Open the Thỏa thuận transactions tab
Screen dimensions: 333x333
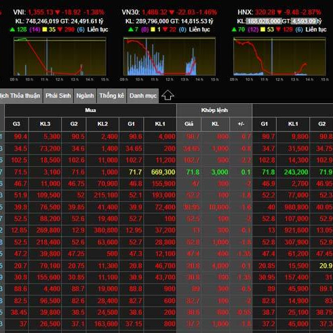pyautogui.click(x=21, y=96)
